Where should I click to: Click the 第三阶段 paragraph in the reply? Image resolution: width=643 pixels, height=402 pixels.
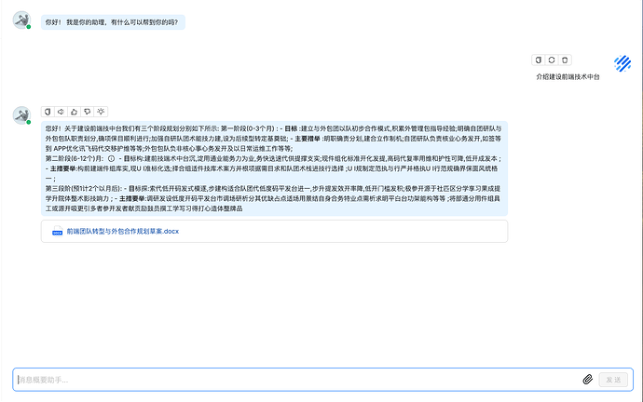(x=274, y=198)
